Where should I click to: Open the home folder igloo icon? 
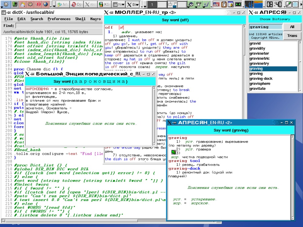(23, 4)
